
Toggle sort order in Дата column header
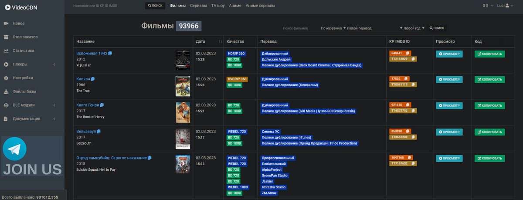pos(220,41)
